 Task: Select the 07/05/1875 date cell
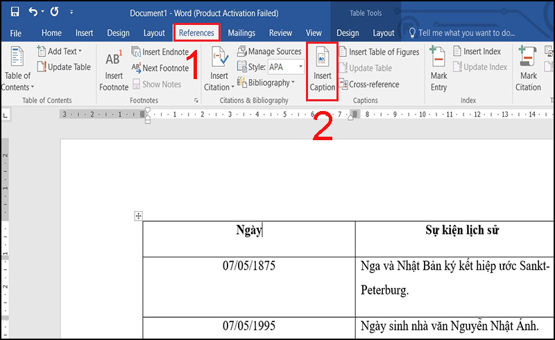(249, 287)
